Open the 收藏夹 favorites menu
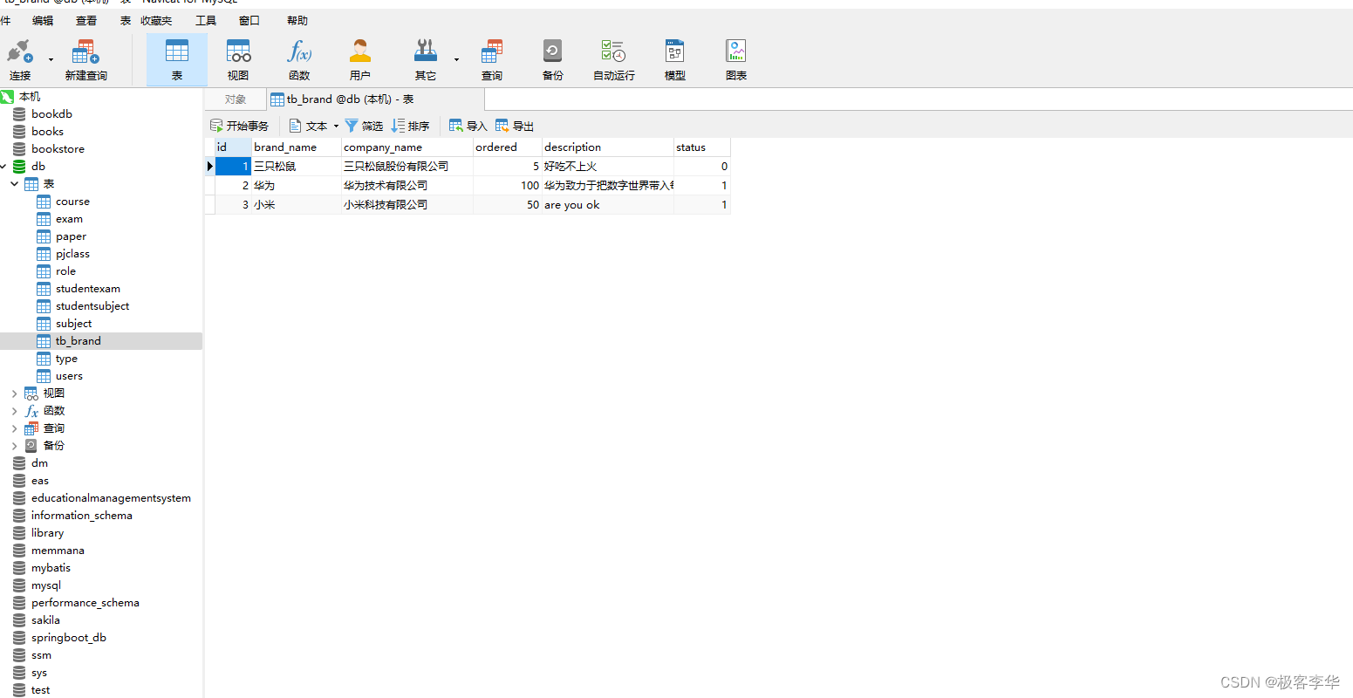Viewport: 1353px width, 698px height. click(156, 21)
